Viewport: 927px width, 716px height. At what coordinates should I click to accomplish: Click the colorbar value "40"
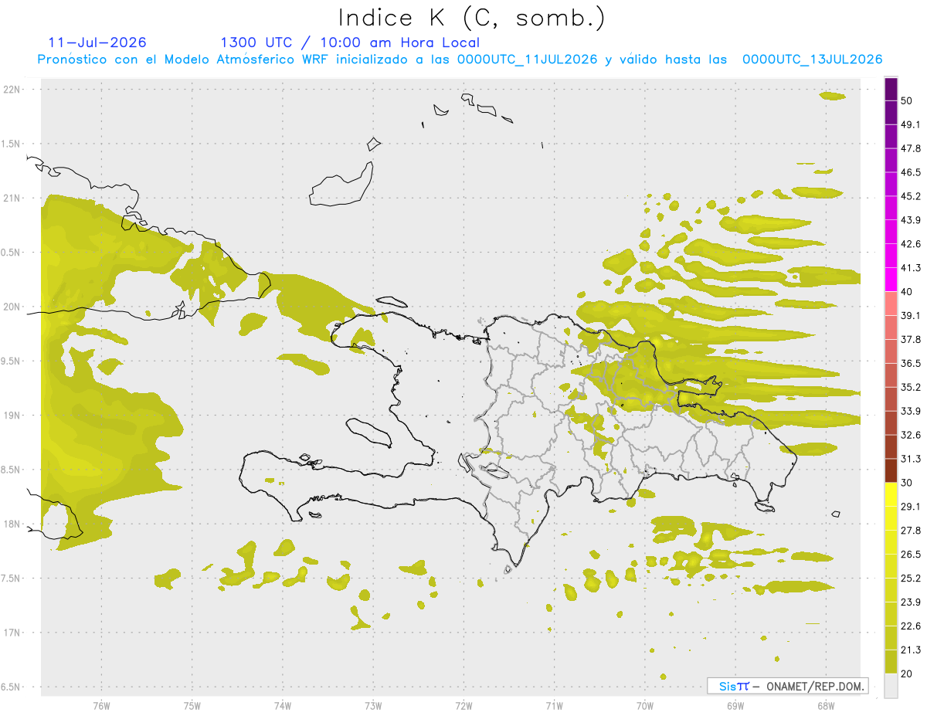(906, 292)
